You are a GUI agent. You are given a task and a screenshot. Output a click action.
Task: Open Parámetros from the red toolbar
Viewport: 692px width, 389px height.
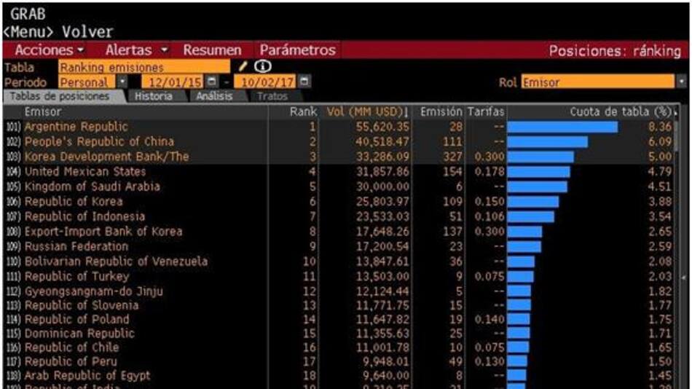pyautogui.click(x=298, y=50)
